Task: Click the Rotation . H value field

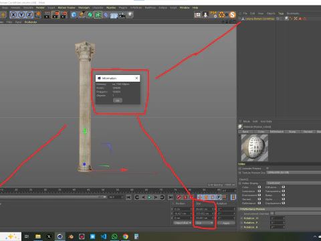Action: click(x=278, y=218)
